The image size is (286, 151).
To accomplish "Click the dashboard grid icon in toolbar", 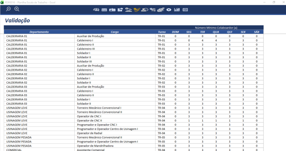I will (x=185, y=9).
